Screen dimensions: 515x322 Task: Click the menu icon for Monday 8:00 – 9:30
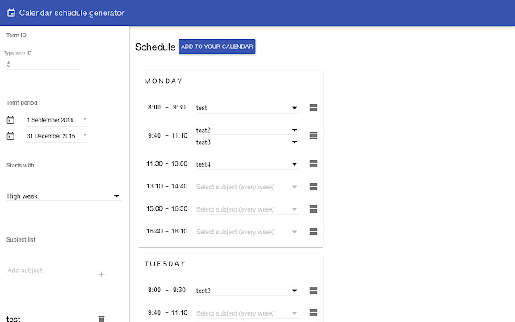pyautogui.click(x=313, y=107)
